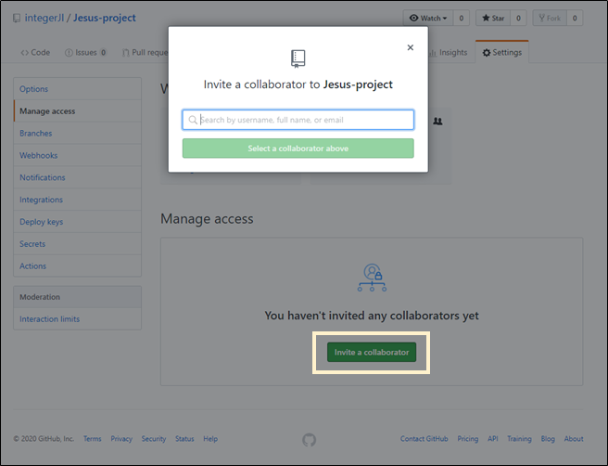Click the search magnifier icon in the dialog
The height and width of the screenshot is (466, 608).
[193, 120]
